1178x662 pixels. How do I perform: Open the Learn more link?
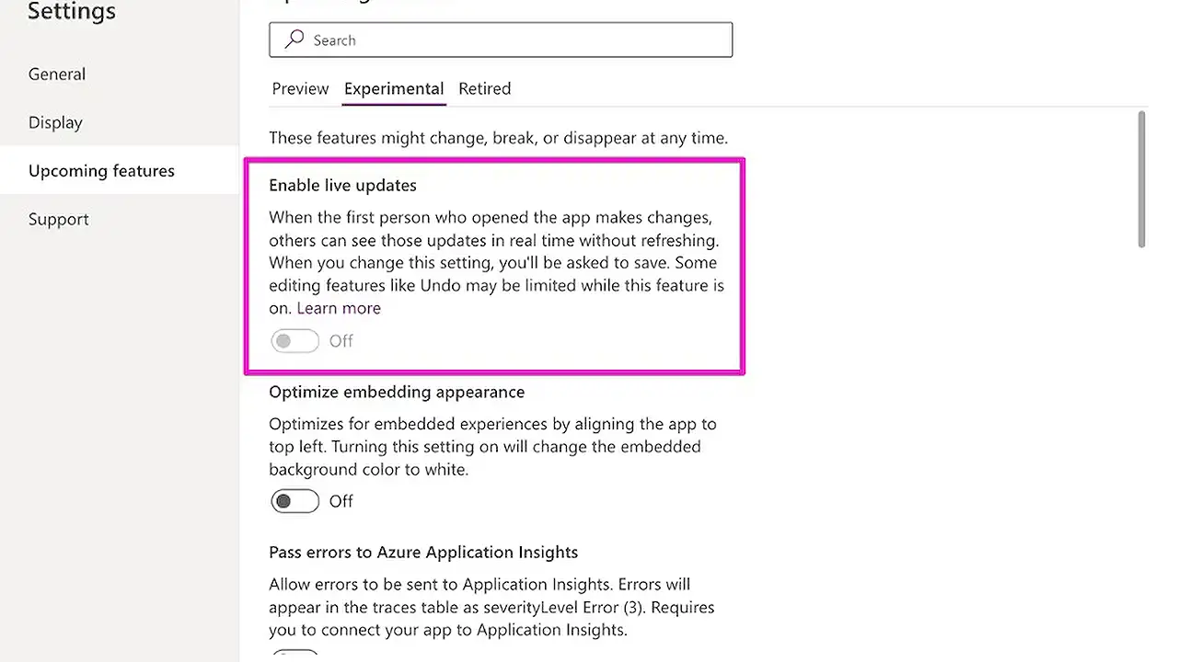pos(339,309)
